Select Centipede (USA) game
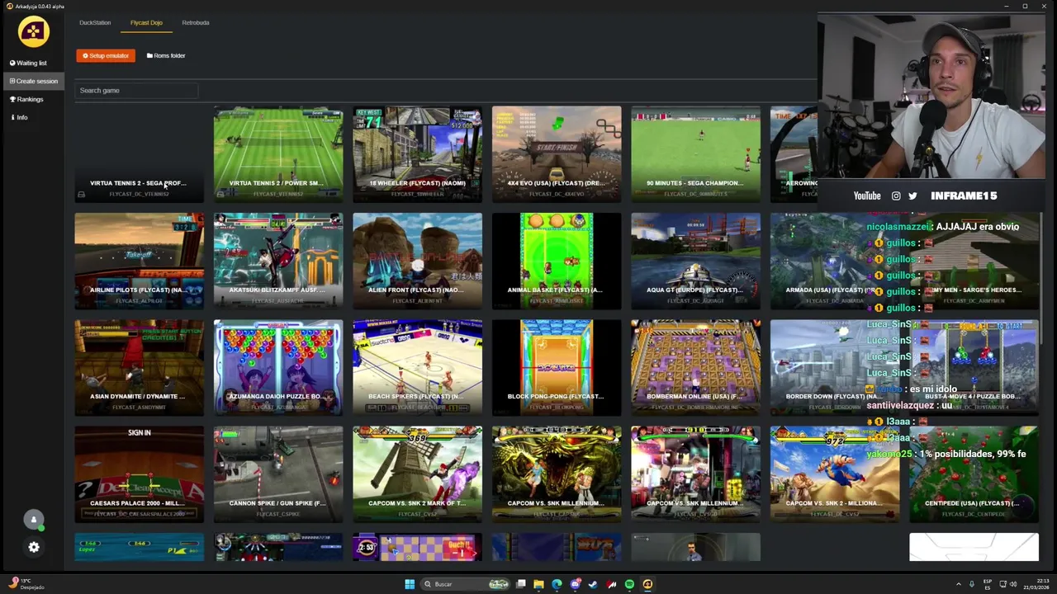 click(974, 474)
